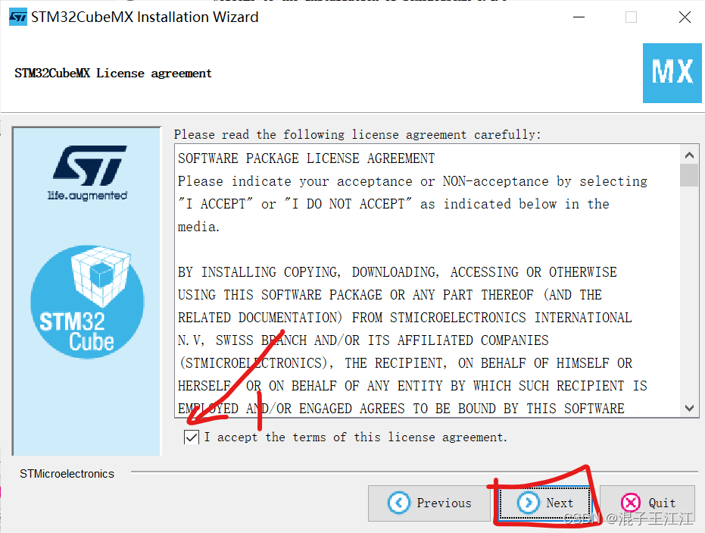Click the empty scrollbar track below thumb

point(689,293)
